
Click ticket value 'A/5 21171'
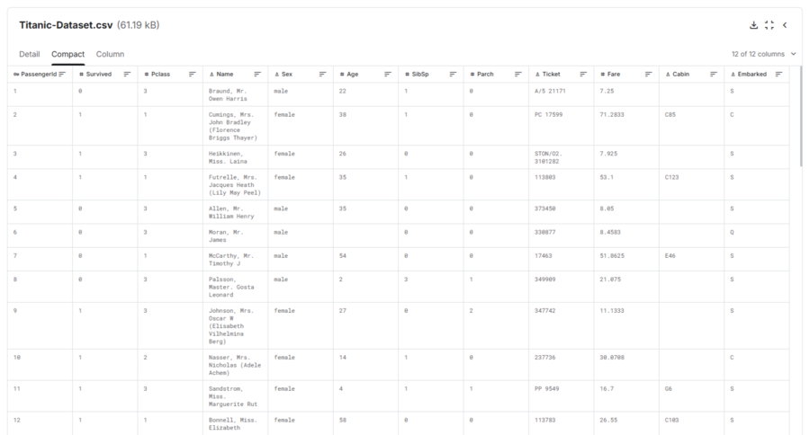550,91
